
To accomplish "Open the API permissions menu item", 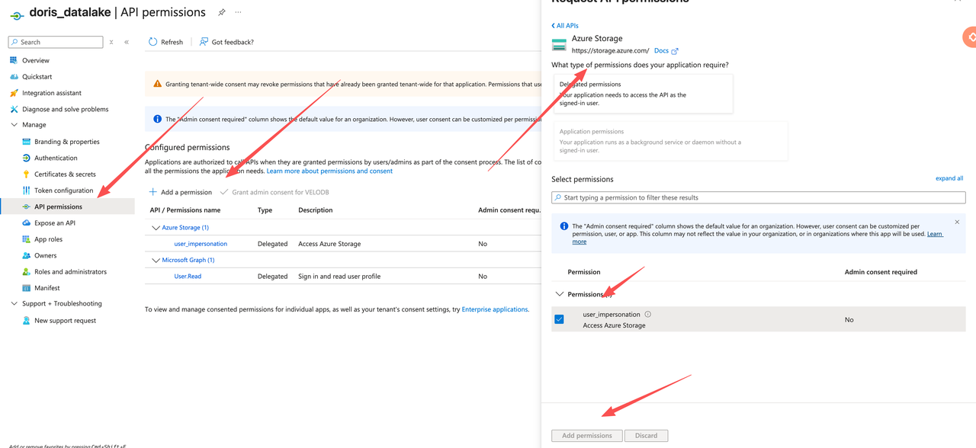I will [x=58, y=206].
